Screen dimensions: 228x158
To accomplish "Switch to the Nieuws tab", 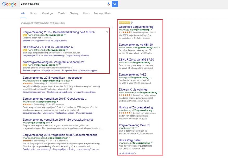I will pyautogui.click(x=33, y=13).
